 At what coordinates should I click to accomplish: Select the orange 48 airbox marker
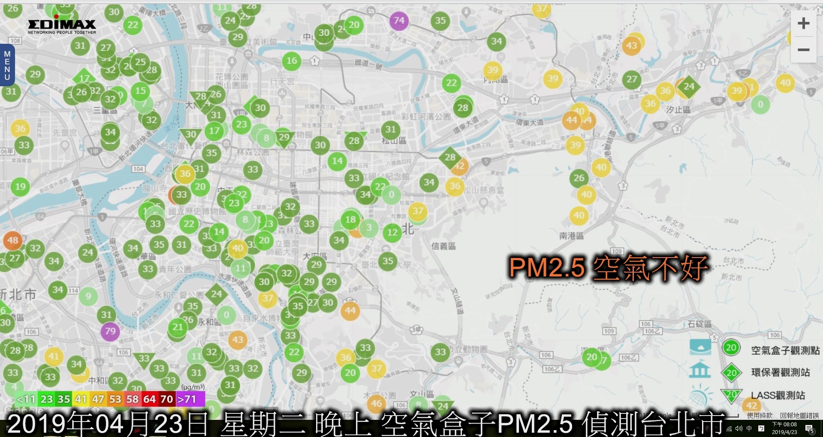(x=13, y=240)
